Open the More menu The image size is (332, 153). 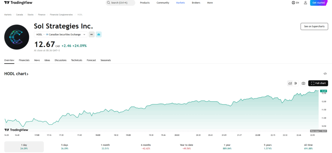pyautogui.click(x=210, y=3)
